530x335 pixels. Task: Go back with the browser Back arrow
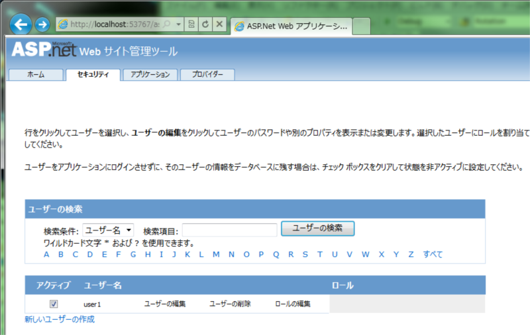click(x=21, y=24)
